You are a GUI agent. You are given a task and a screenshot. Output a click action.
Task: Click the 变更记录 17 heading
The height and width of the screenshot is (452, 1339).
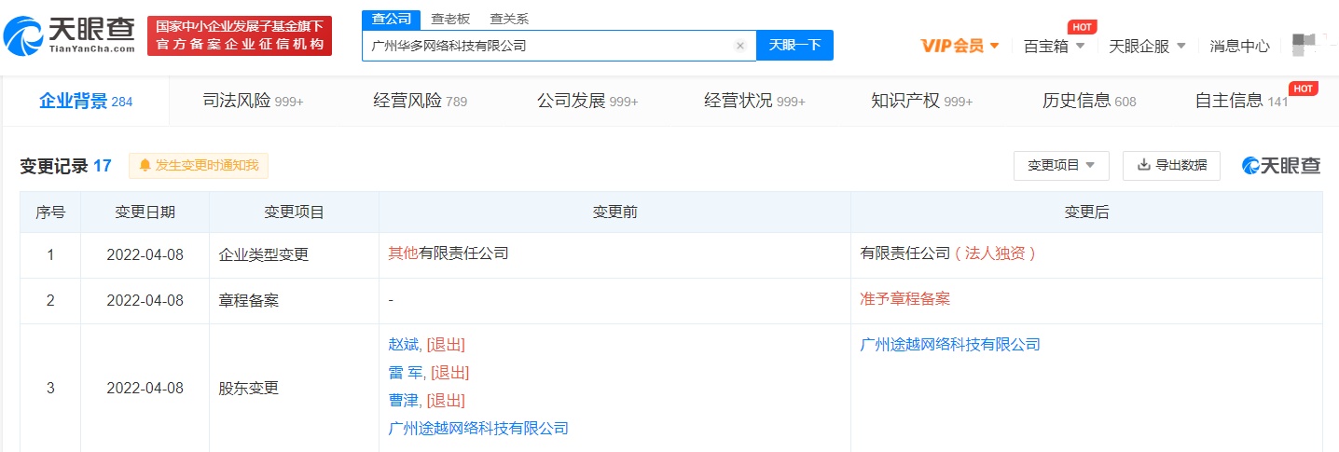click(65, 166)
